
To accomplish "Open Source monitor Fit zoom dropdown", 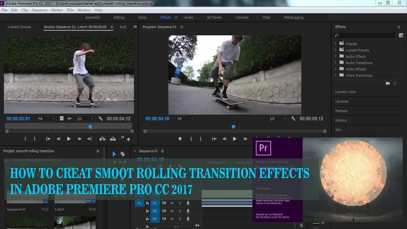I will [x=46, y=119].
